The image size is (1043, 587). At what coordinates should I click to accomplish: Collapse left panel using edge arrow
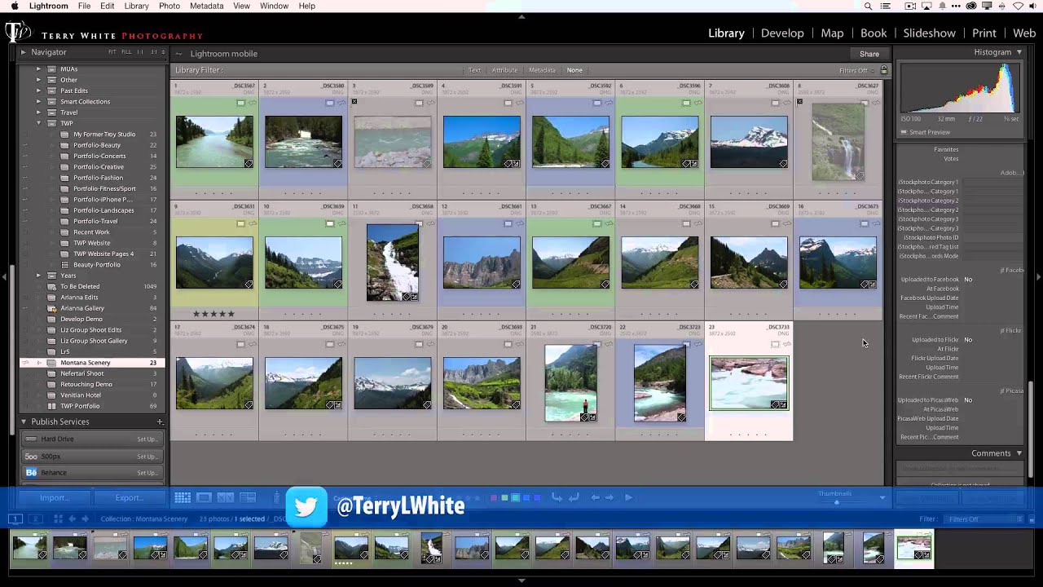[x=4, y=277]
